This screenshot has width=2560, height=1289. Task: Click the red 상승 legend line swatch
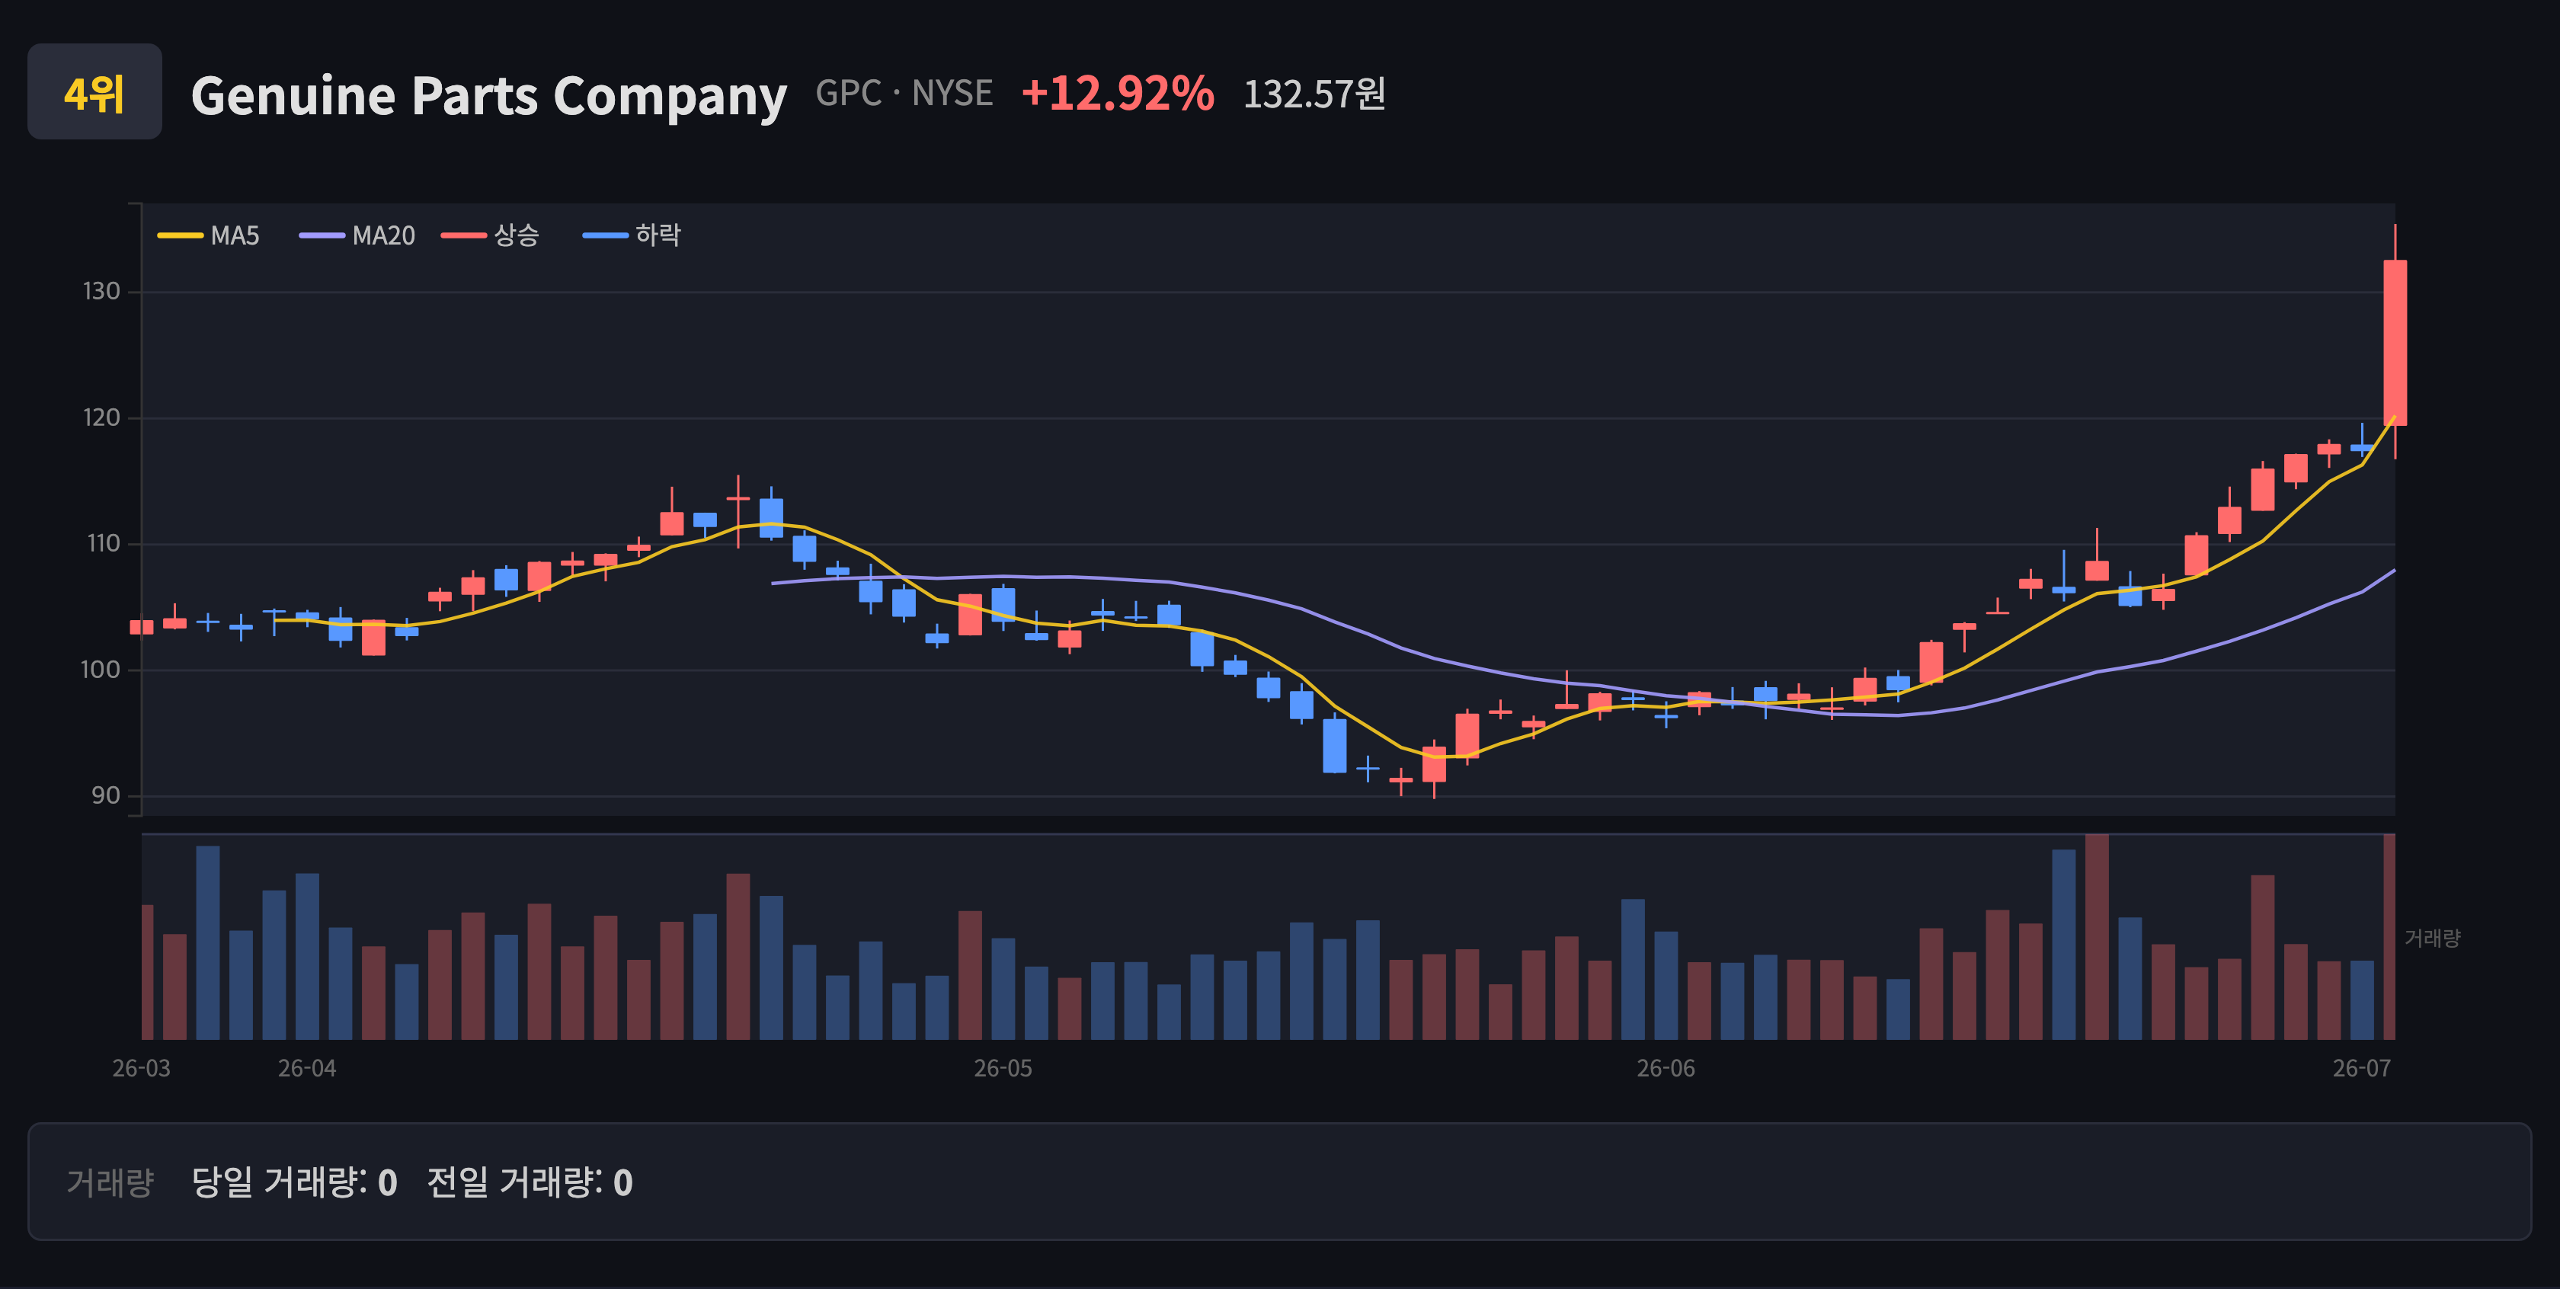[x=464, y=235]
